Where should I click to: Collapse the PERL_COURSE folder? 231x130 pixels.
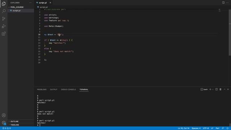point(17,7)
